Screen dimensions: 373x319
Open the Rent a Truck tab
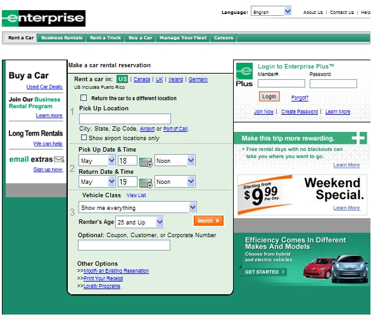105,37
